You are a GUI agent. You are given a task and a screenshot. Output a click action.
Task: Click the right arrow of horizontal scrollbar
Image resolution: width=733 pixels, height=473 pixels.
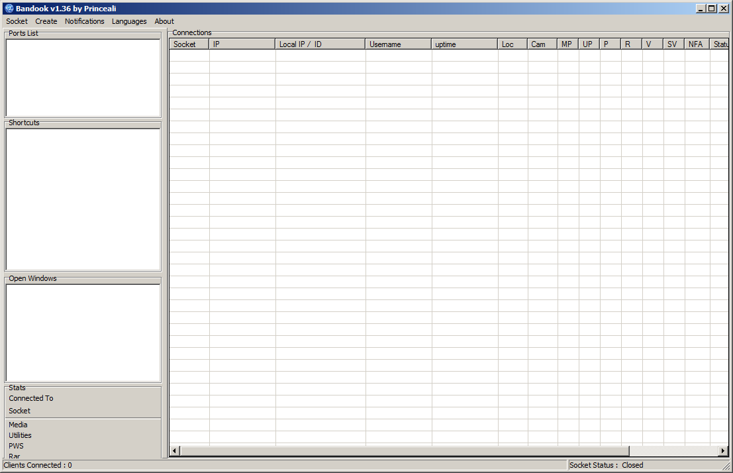point(723,451)
